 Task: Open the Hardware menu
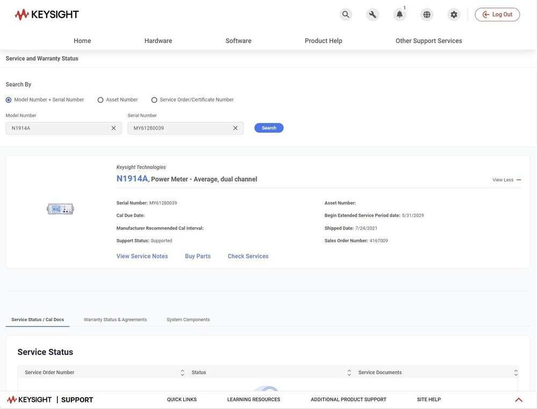tap(158, 41)
